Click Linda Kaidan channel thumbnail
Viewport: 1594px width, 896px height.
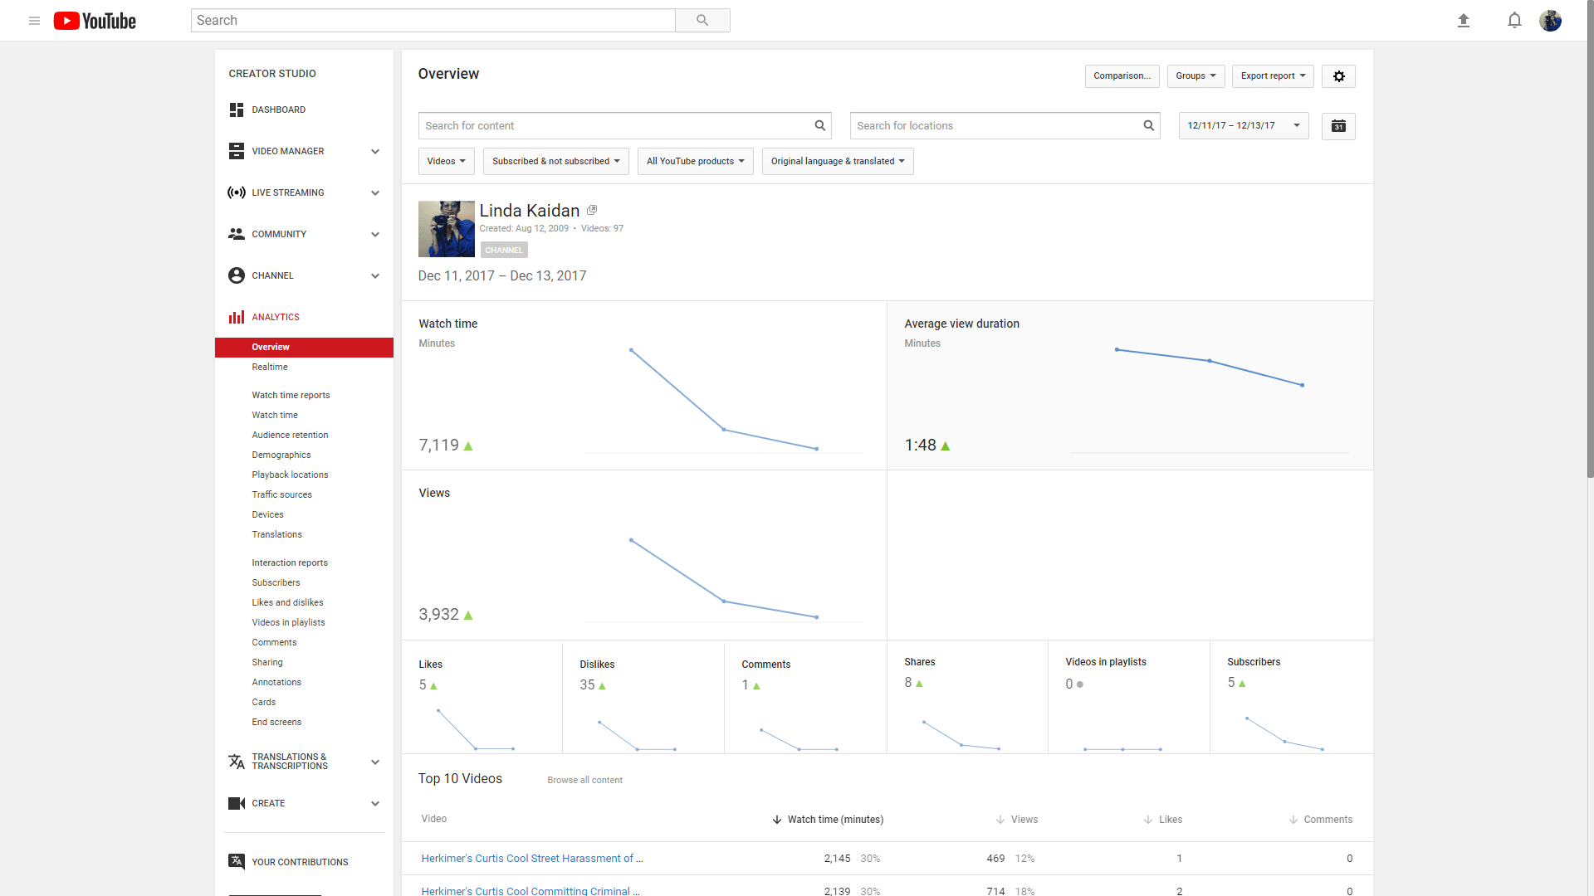point(447,229)
